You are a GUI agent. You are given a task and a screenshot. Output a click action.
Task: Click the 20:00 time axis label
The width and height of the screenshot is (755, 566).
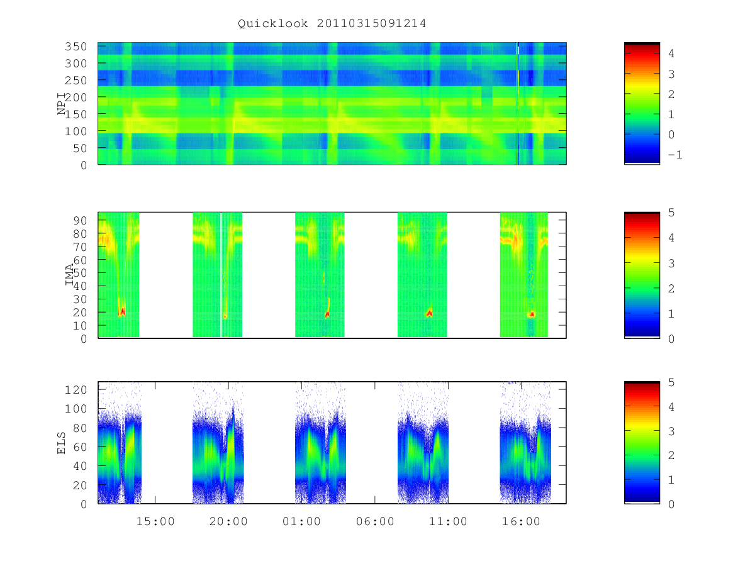228,521
